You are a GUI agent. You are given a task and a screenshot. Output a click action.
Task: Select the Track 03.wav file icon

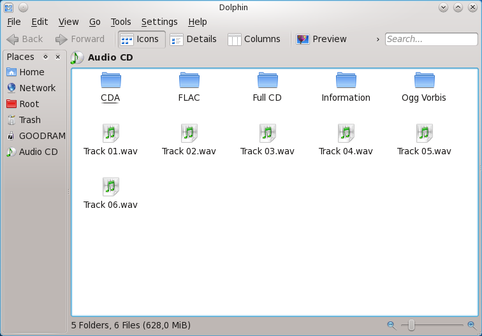coord(267,133)
